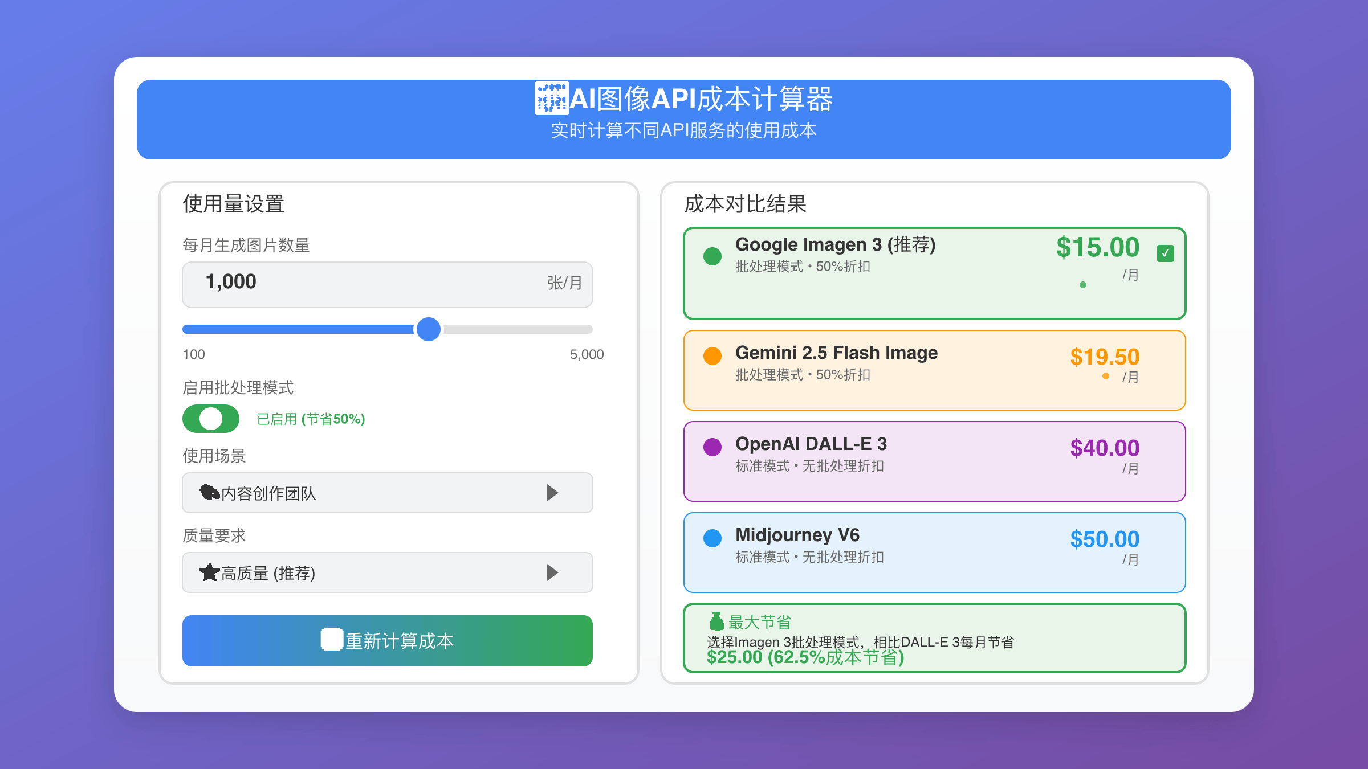This screenshot has height=769, width=1368.
Task: Click the 使用量设置 heading
Action: (234, 204)
